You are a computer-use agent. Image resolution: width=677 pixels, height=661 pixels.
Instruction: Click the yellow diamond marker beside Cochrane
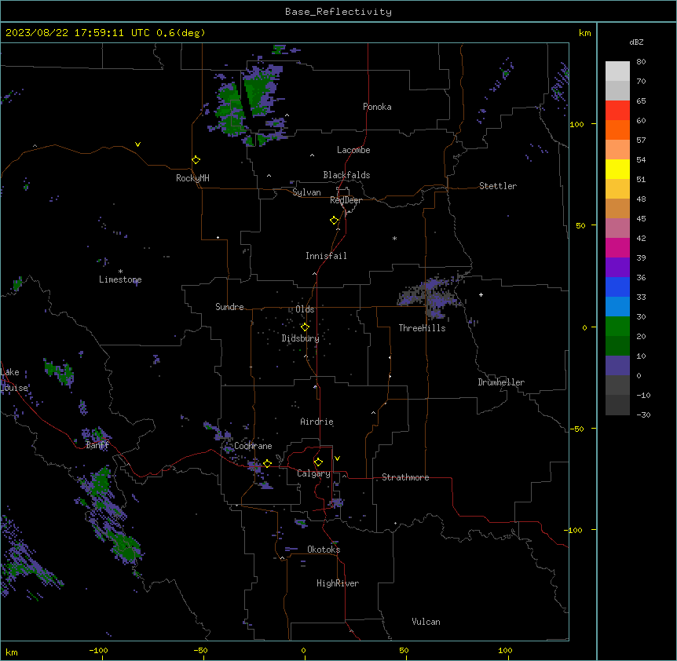point(267,464)
